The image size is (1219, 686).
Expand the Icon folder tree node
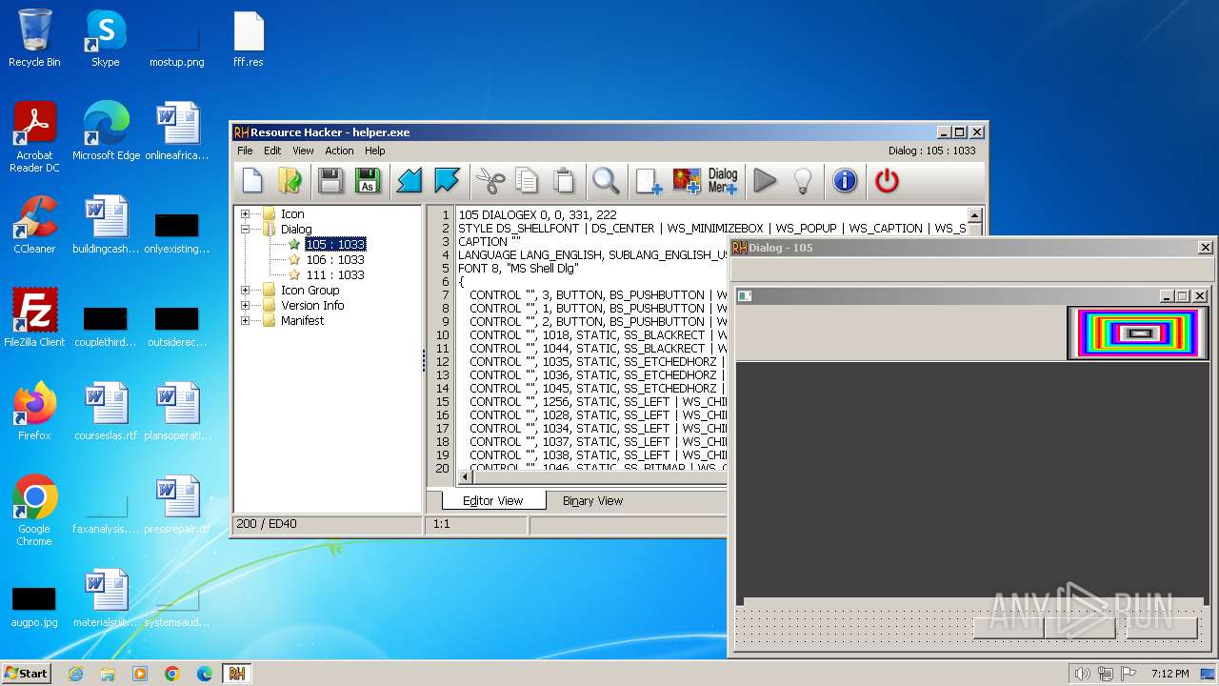click(x=245, y=213)
